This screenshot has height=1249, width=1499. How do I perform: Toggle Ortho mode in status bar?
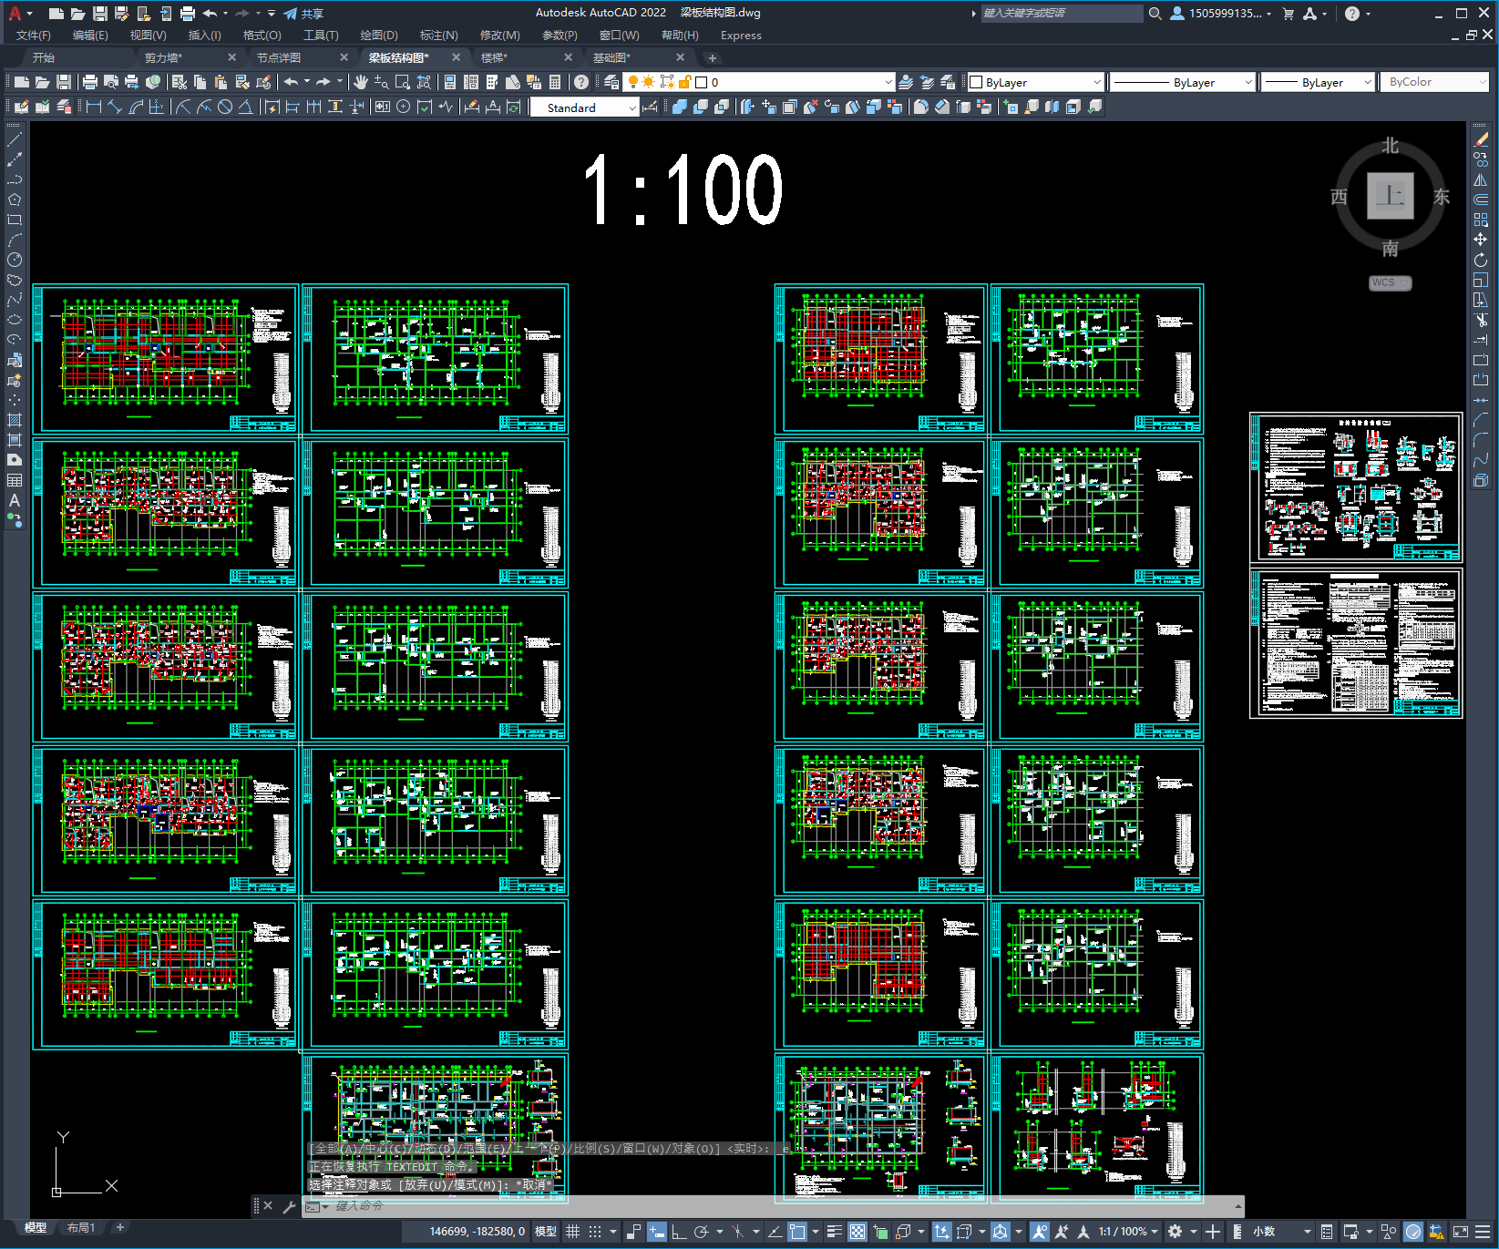pyautogui.click(x=679, y=1232)
